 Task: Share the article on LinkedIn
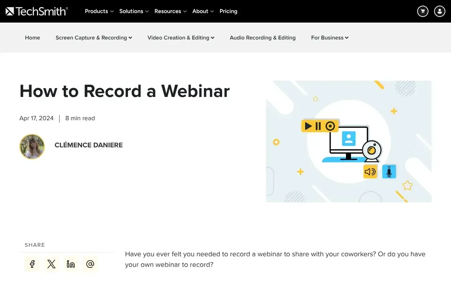(x=71, y=264)
